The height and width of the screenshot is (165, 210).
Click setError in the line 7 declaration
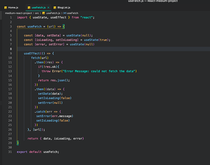[56, 44]
